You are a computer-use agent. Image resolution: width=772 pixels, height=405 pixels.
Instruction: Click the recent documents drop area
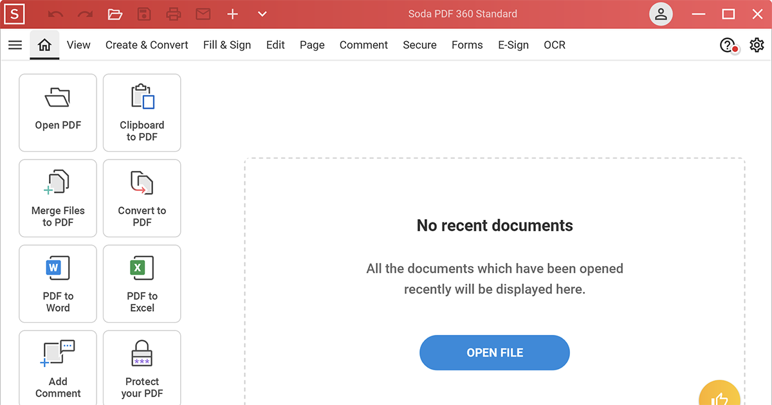[495, 282]
